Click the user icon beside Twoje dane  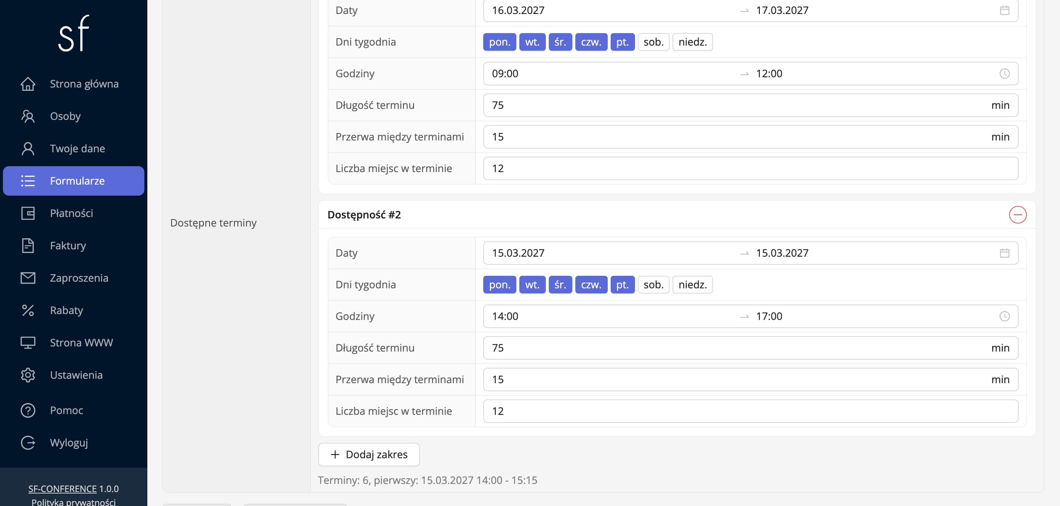point(28,148)
